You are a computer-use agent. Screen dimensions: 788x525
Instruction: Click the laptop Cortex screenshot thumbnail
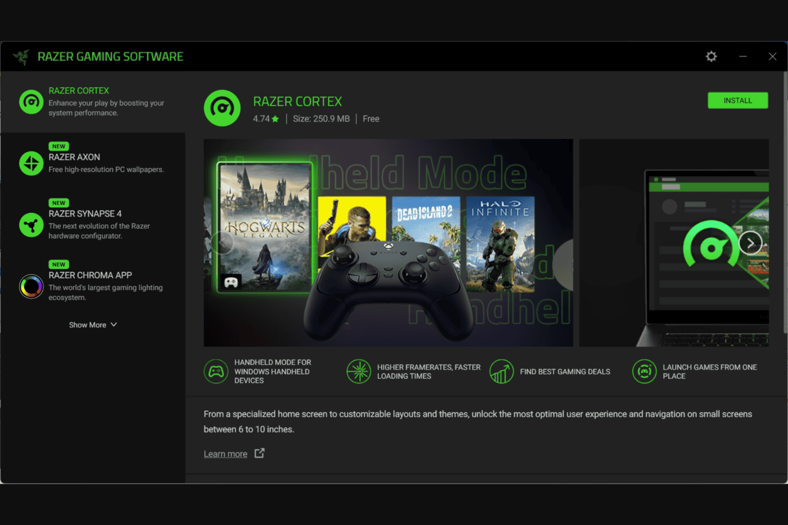[x=674, y=243]
